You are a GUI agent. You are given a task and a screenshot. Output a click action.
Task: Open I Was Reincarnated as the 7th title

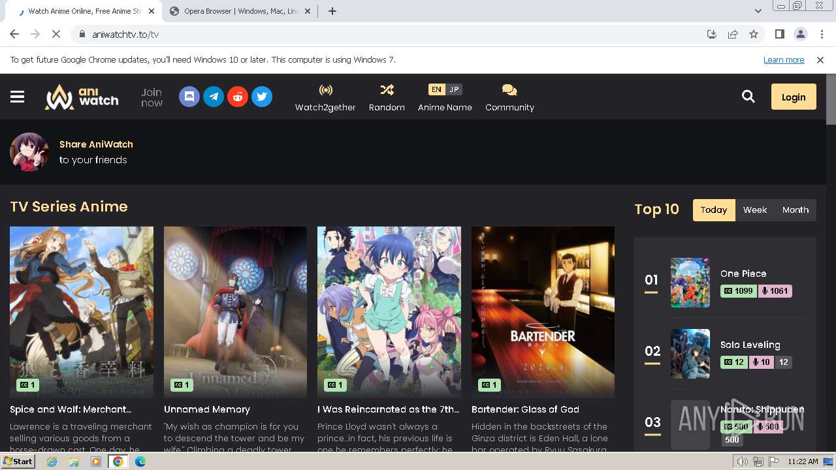click(388, 409)
